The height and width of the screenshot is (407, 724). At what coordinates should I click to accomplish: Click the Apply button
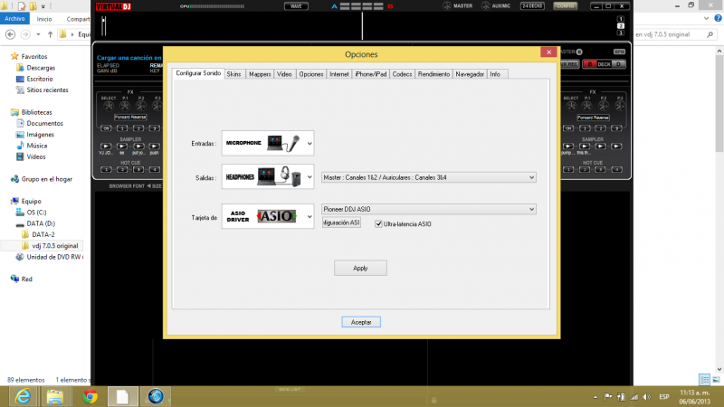pos(360,268)
